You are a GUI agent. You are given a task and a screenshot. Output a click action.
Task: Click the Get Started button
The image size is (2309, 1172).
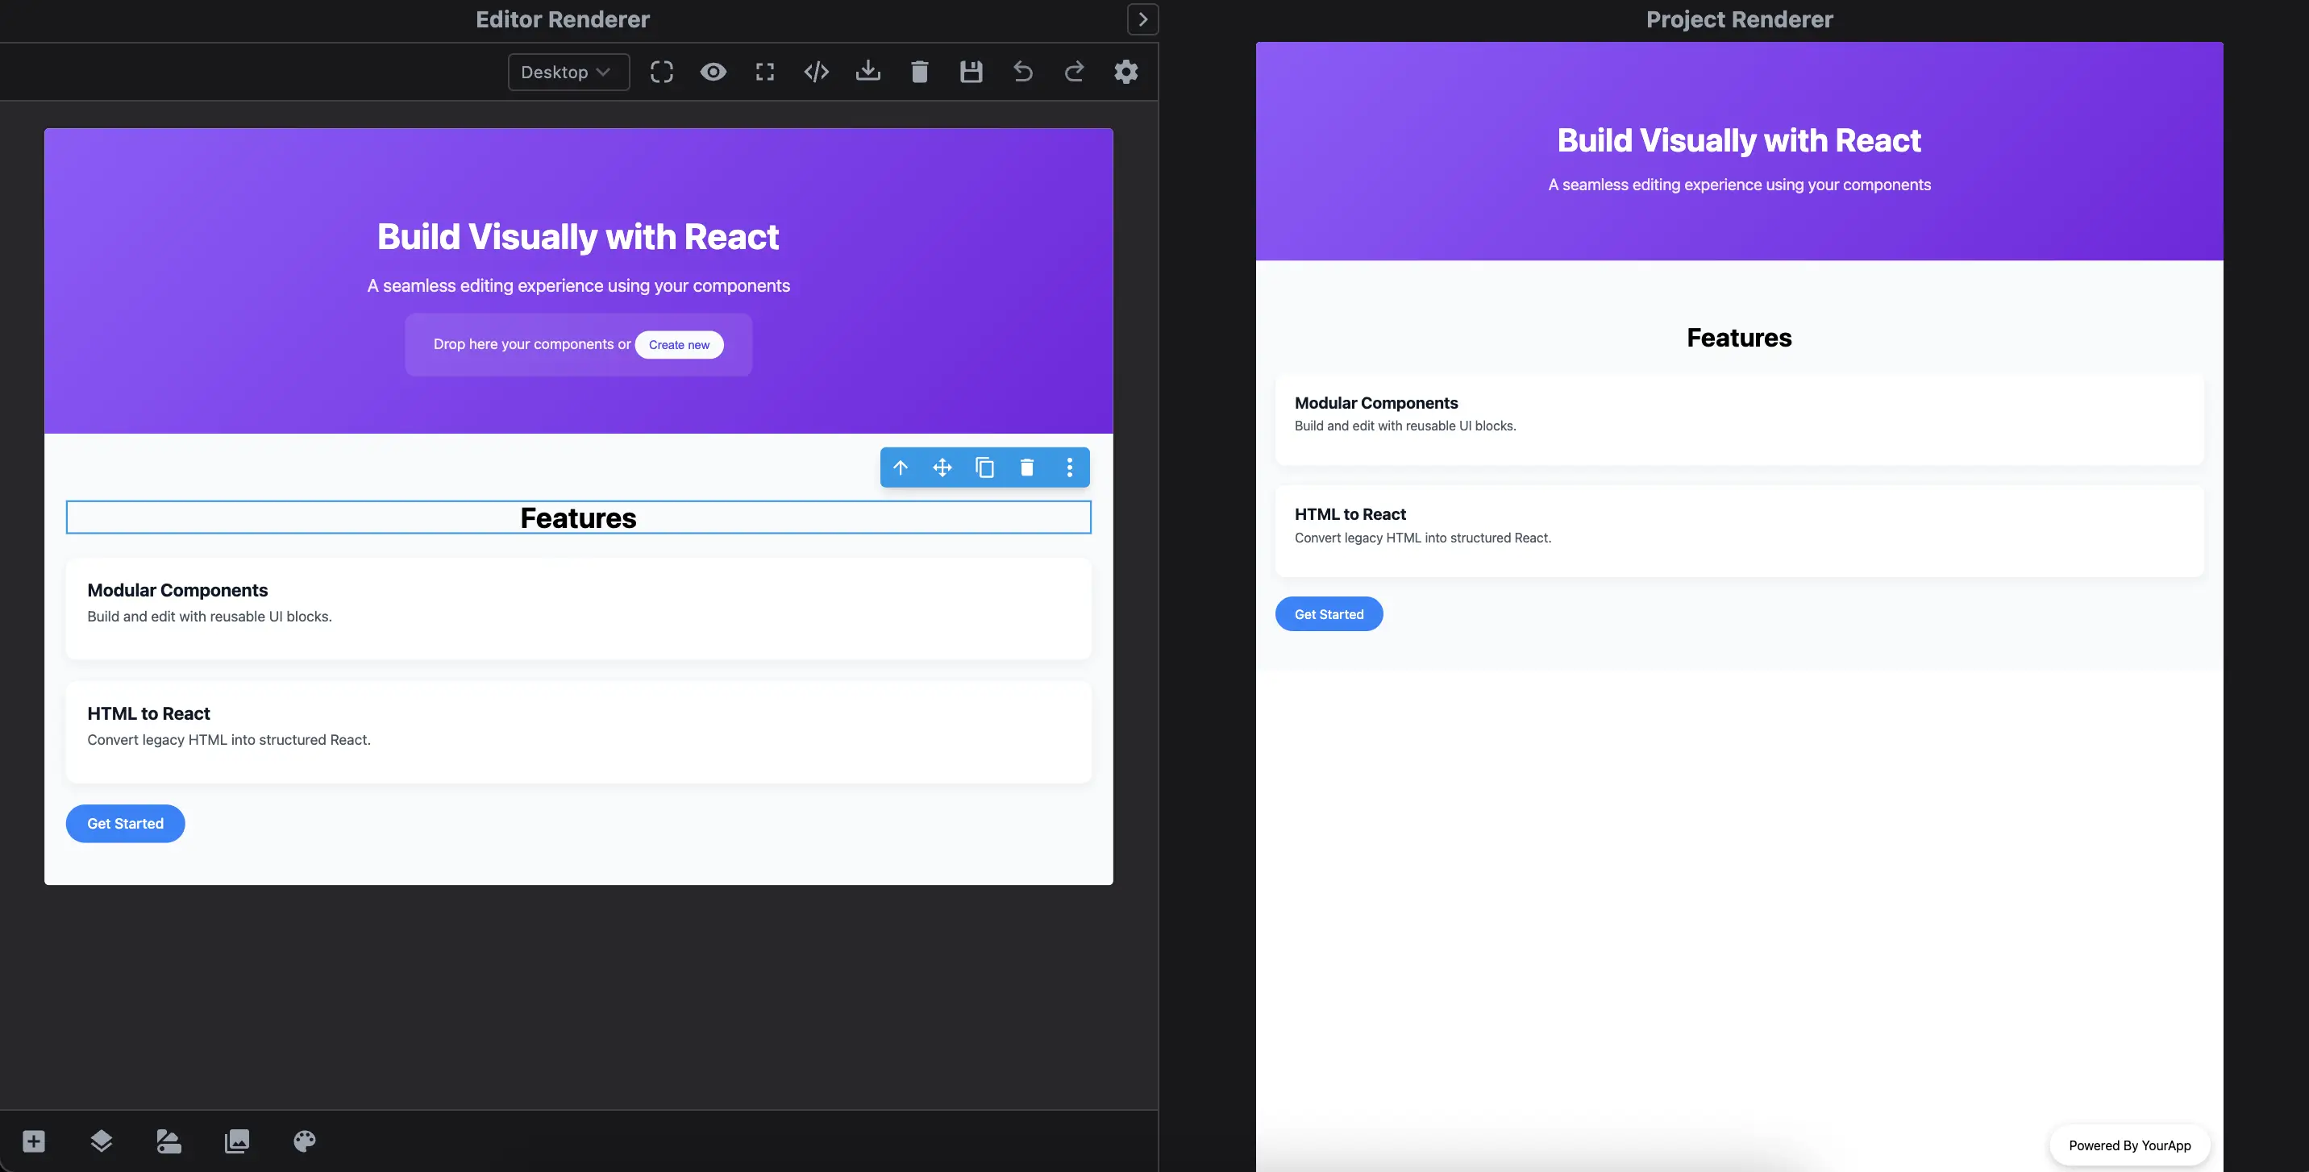coord(125,822)
